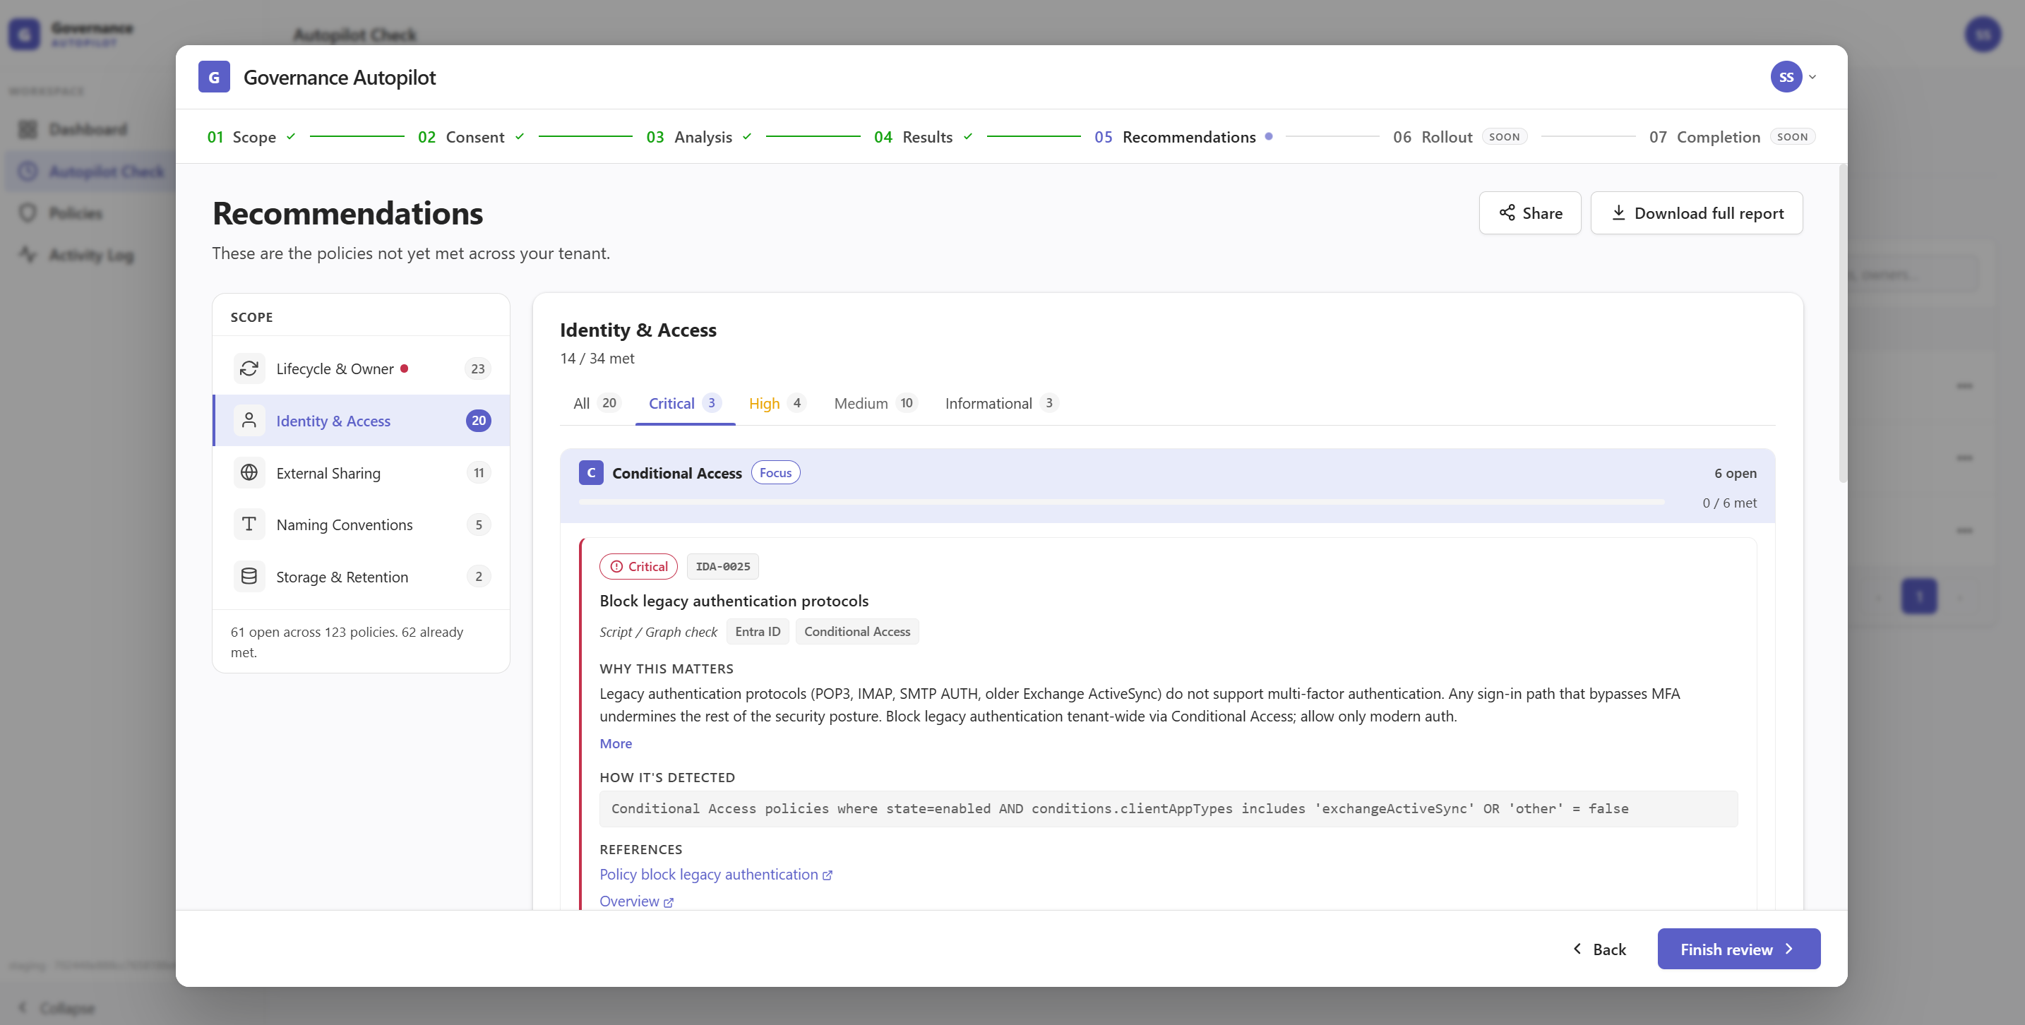Select the Identity & Access person icon
Image resolution: width=2025 pixels, height=1025 pixels.
[249, 421]
